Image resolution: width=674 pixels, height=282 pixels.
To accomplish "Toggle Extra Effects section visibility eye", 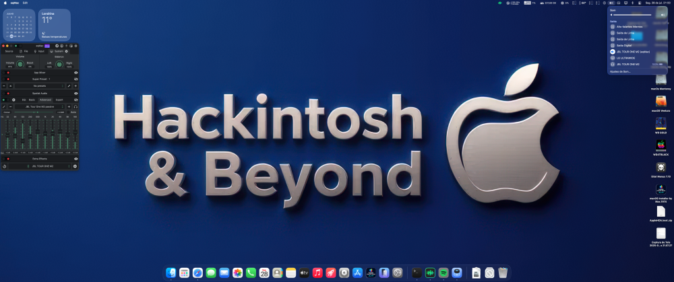I will tap(76, 159).
